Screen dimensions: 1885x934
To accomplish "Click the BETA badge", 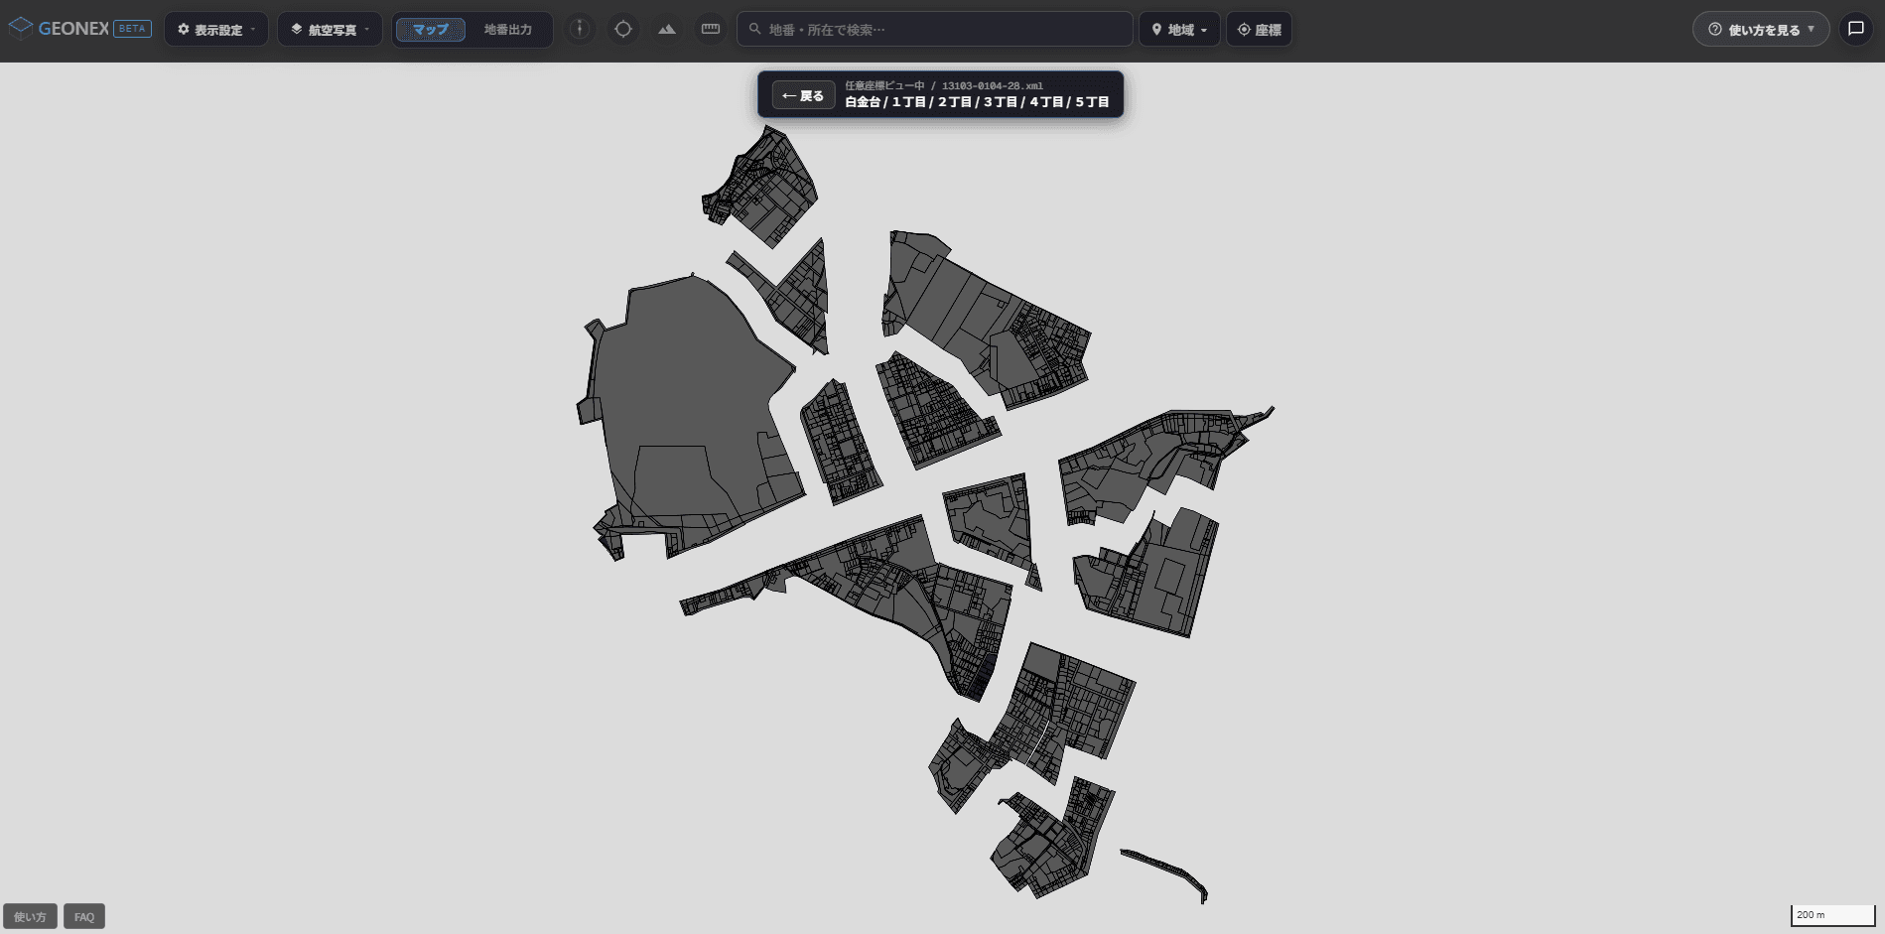I will coord(132,29).
